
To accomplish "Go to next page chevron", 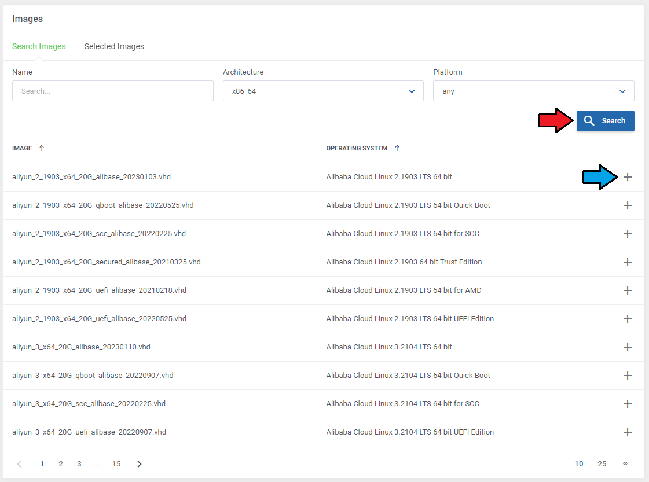I will coord(140,464).
